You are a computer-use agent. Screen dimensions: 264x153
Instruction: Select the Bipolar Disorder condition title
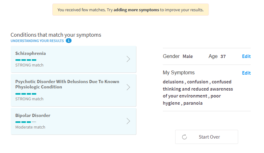pyautogui.click(x=33, y=115)
